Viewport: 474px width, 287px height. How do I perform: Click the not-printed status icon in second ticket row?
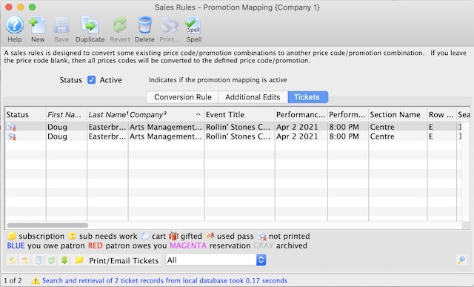coord(12,136)
